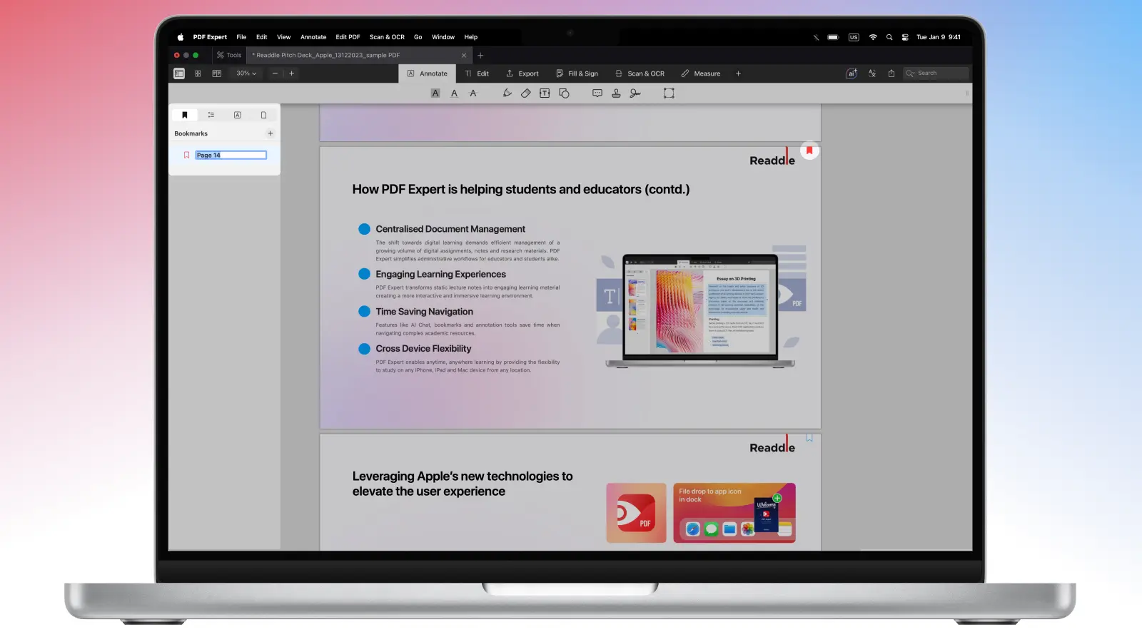Click the stamp annotation icon
Screen dimensions: 1142x642
click(x=616, y=93)
